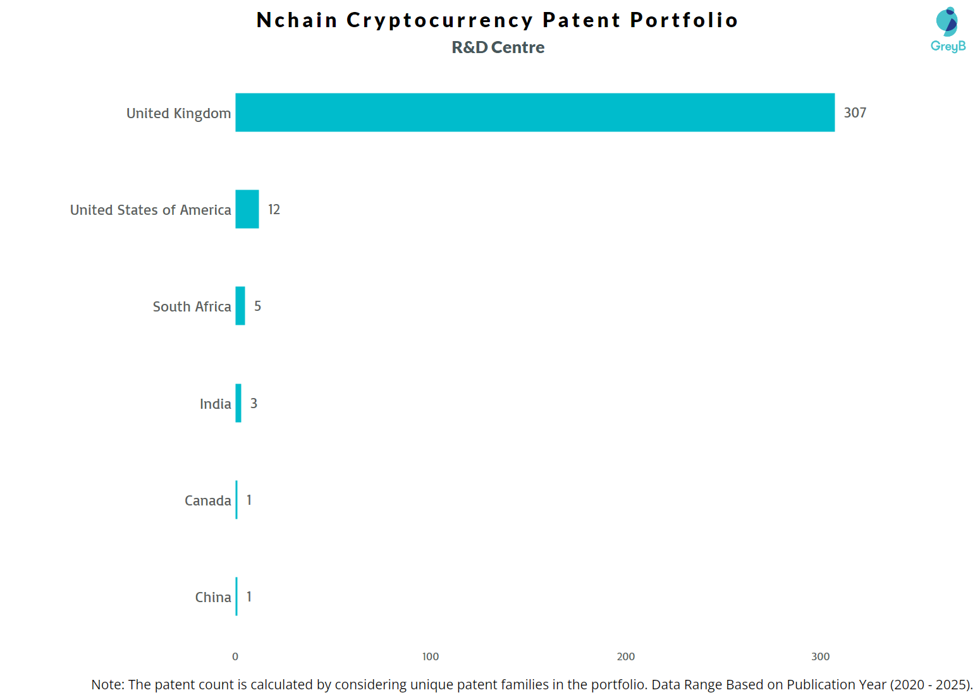Click the patent count note text
980x695 pixels.
click(x=531, y=684)
